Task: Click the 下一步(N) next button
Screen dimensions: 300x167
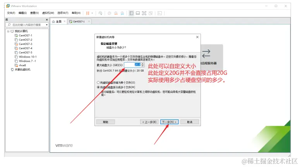Action: [169, 122]
